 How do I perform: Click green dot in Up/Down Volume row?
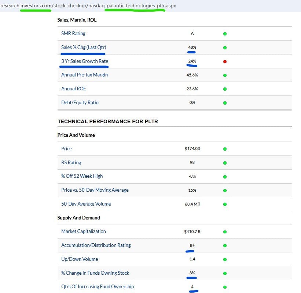click(225, 259)
